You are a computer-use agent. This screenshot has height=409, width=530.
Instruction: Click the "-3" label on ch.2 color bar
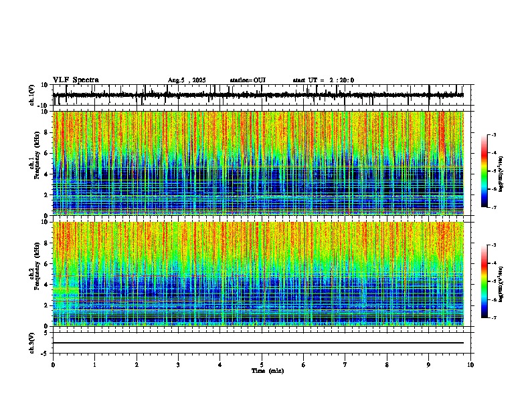pos(494,245)
